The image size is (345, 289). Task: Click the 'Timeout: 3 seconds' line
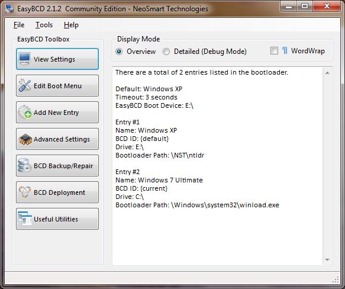(x=146, y=97)
